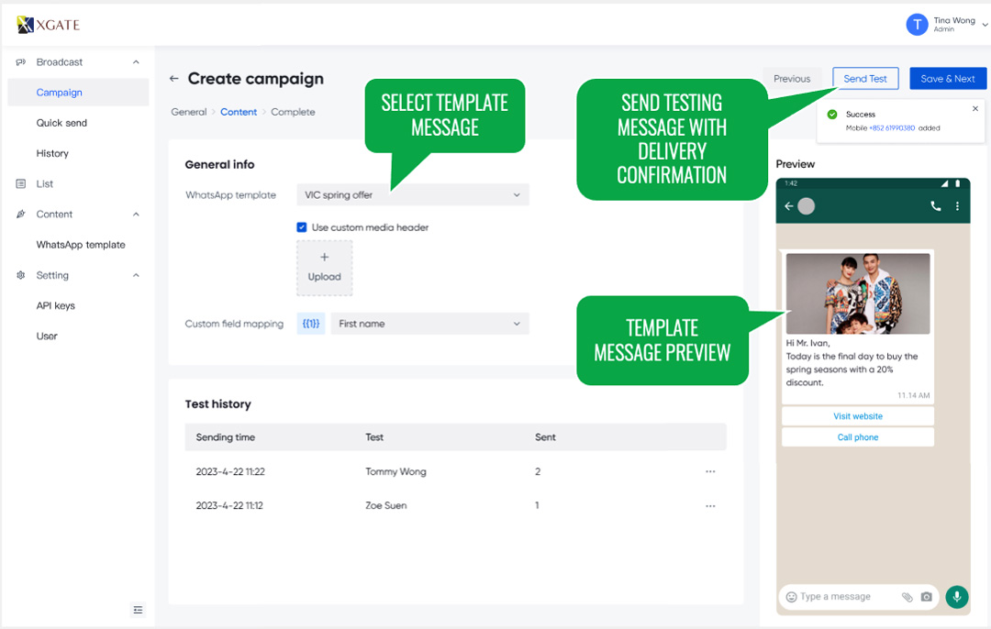Click the Save & Next button

947,79
